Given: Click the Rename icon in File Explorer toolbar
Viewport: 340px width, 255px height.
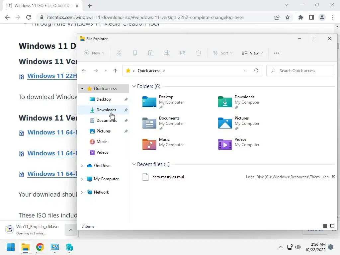Looking at the screenshot, I should point(167,53).
